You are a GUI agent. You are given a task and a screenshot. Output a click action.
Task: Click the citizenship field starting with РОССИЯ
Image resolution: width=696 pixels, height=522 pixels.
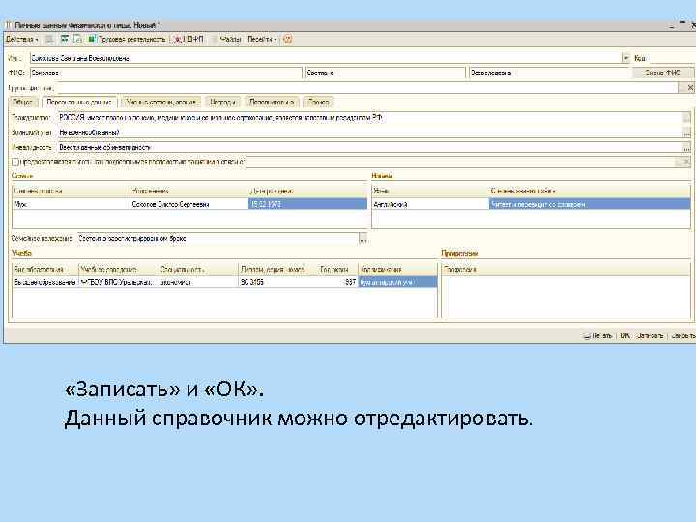point(369,118)
